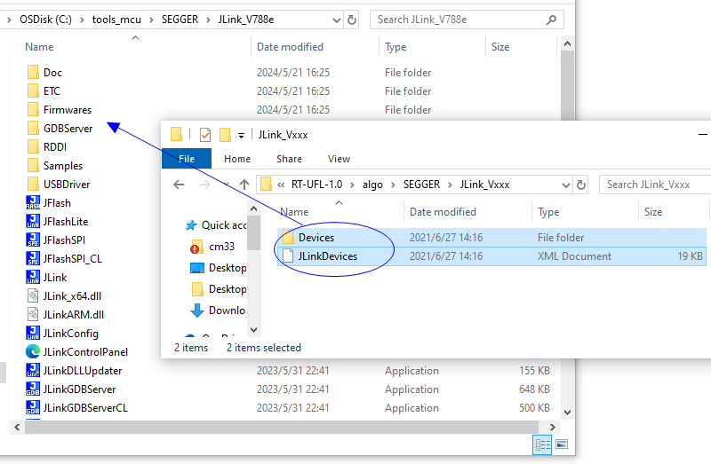Go up one folder level in JLink_Vxxx window
The width and height of the screenshot is (711, 464).
(x=244, y=185)
